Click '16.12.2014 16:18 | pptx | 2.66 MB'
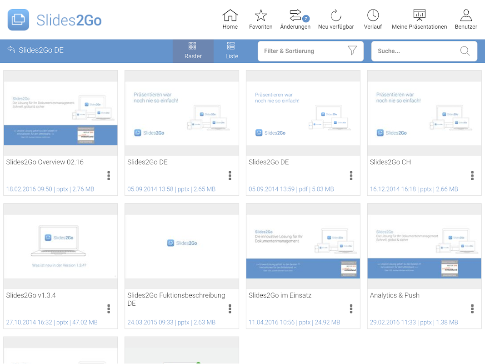This screenshot has width=485, height=364. 414,189
